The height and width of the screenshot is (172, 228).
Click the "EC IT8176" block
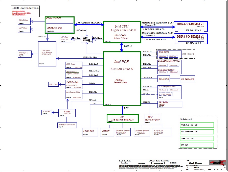164,79
